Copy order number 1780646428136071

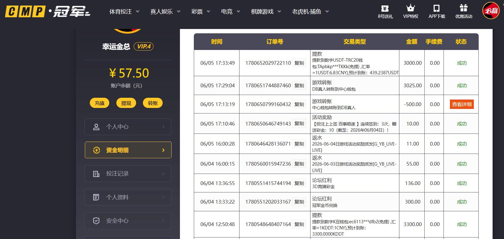pyautogui.click(x=299, y=144)
